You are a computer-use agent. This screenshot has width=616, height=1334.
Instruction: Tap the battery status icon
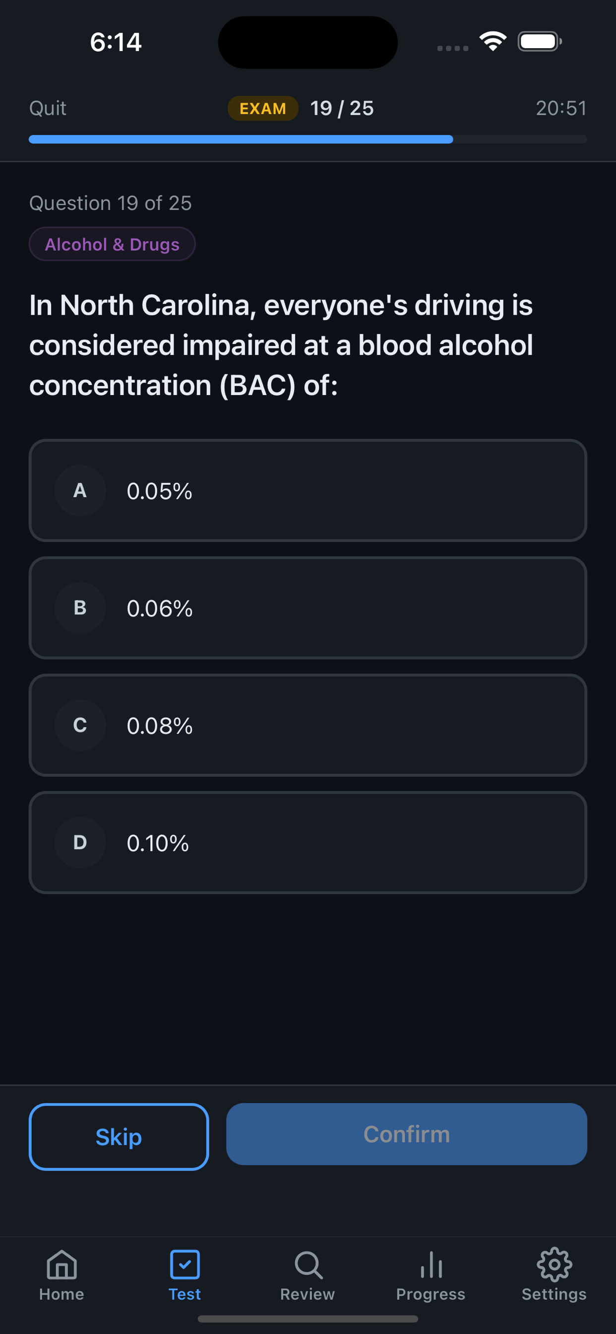[x=540, y=41]
